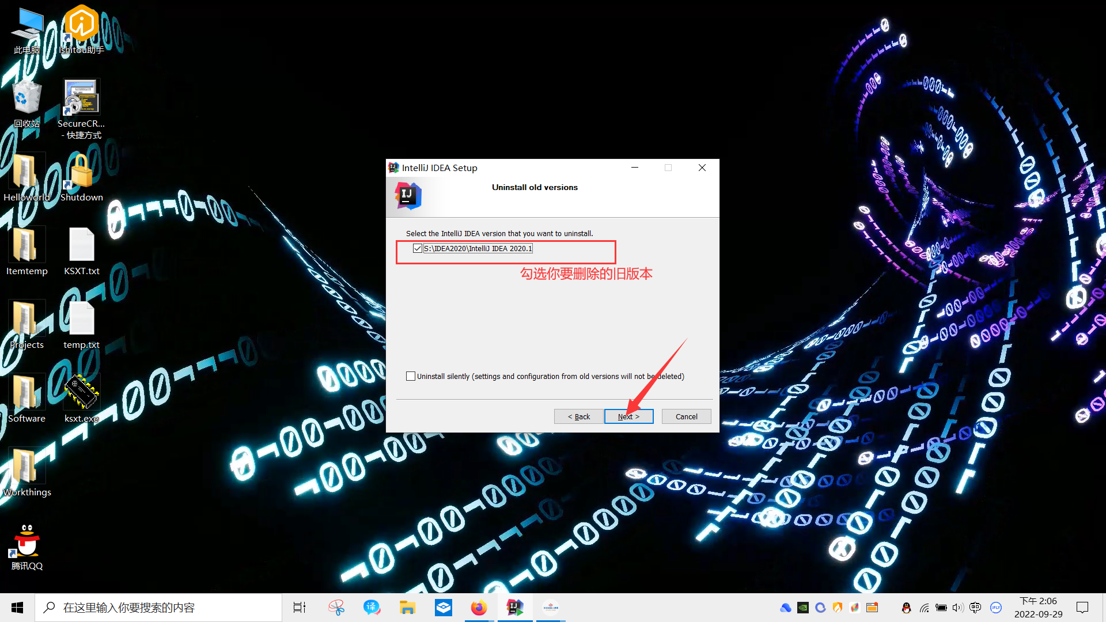Open the Recycle Bin desktop icon

26,98
